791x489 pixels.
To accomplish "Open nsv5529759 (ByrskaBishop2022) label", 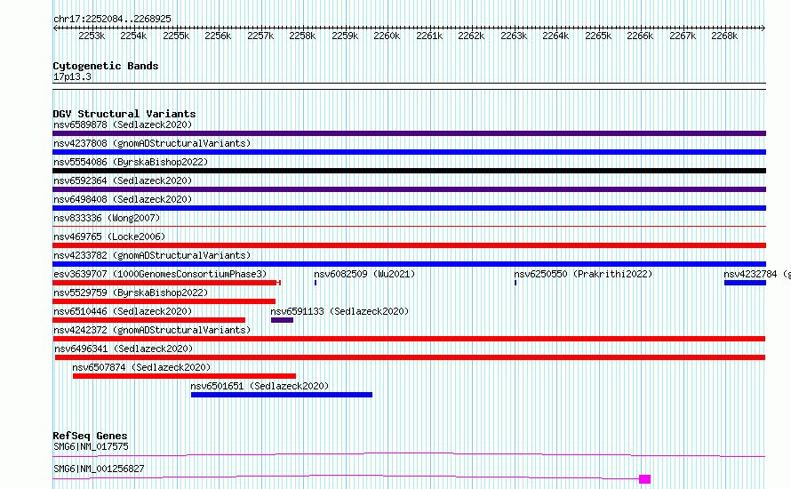I will point(131,293).
